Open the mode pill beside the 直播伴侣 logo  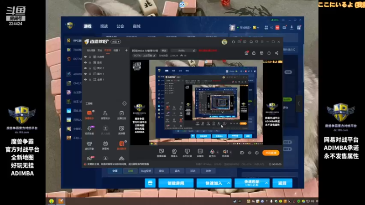pos(116,42)
